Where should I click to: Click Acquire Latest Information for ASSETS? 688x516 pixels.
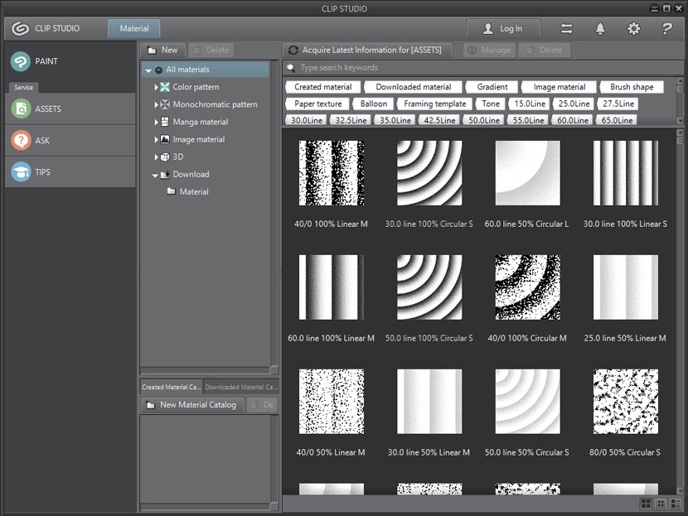pyautogui.click(x=367, y=50)
